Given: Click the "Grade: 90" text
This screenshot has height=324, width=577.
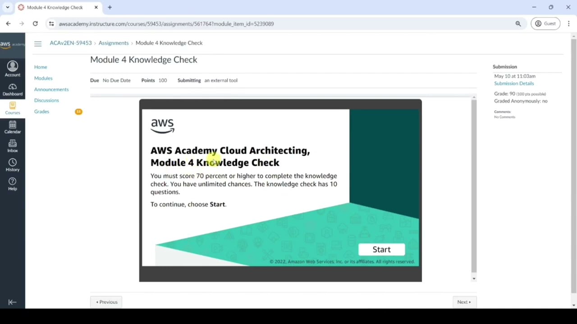Looking at the screenshot, I should point(504,94).
